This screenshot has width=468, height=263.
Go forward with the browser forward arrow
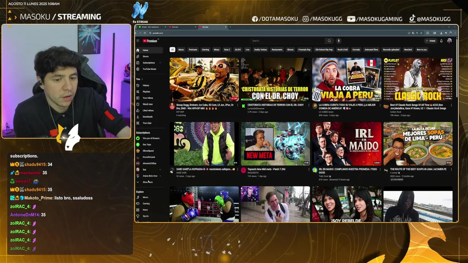point(141,33)
